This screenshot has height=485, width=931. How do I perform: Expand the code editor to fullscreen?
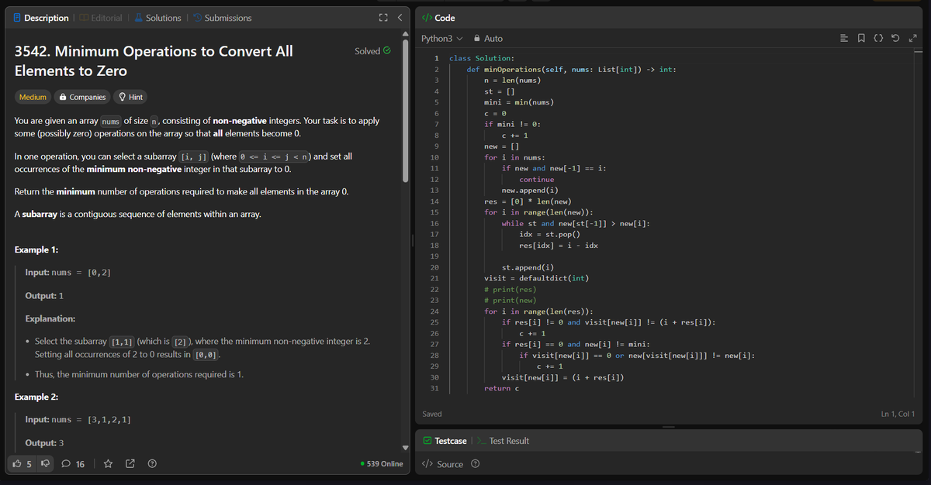[914, 38]
